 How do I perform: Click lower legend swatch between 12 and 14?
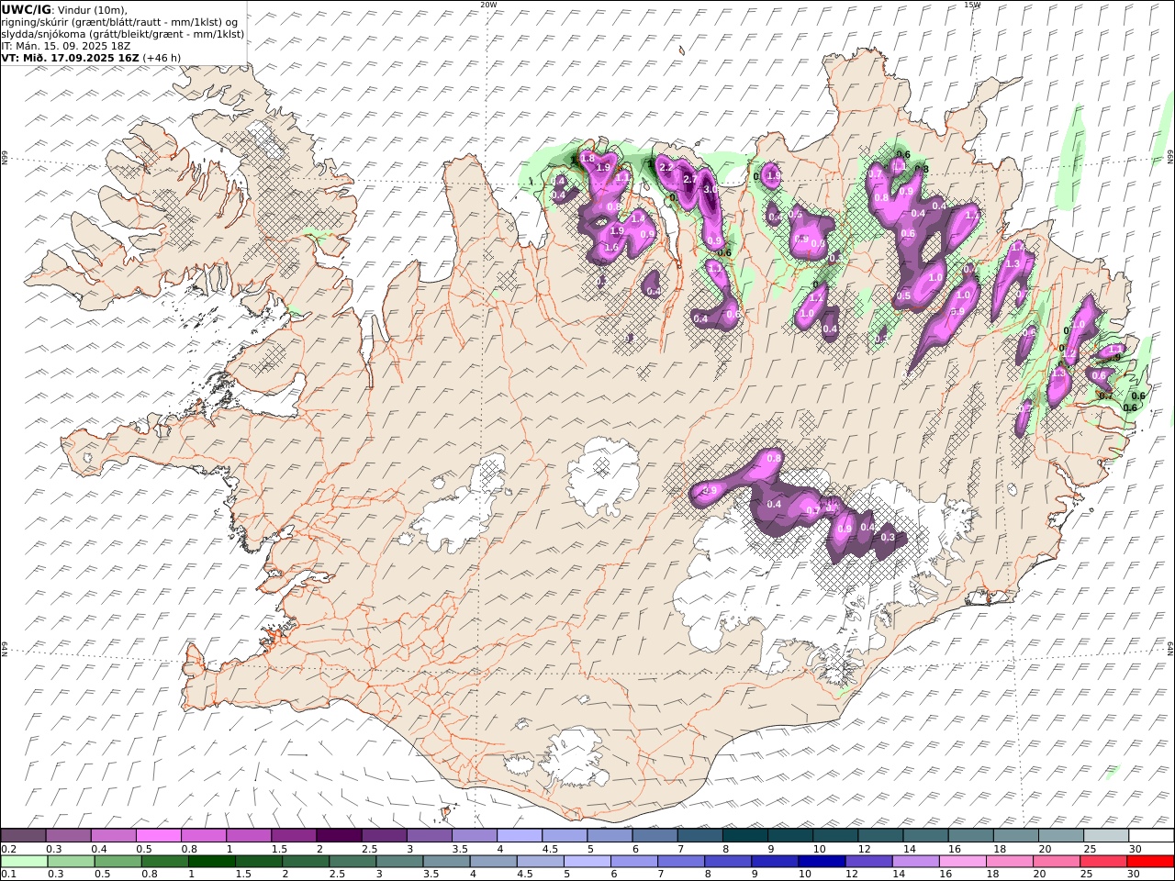(867, 862)
